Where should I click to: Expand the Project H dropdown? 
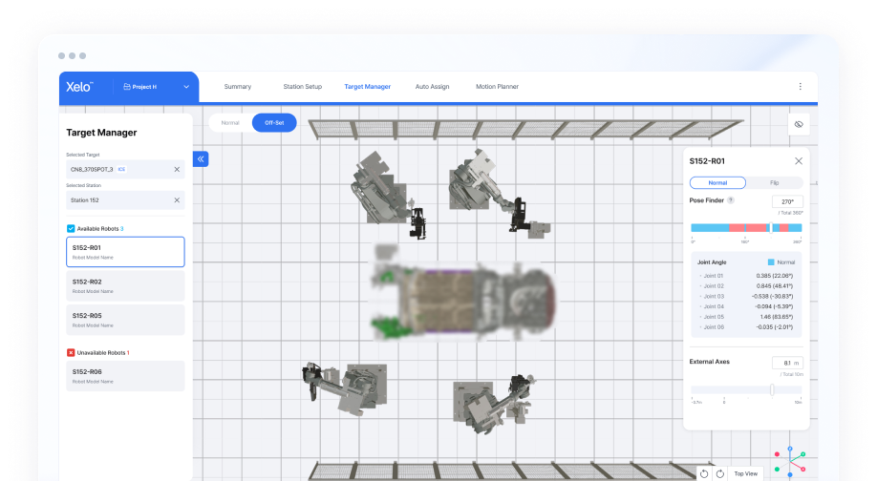186,87
